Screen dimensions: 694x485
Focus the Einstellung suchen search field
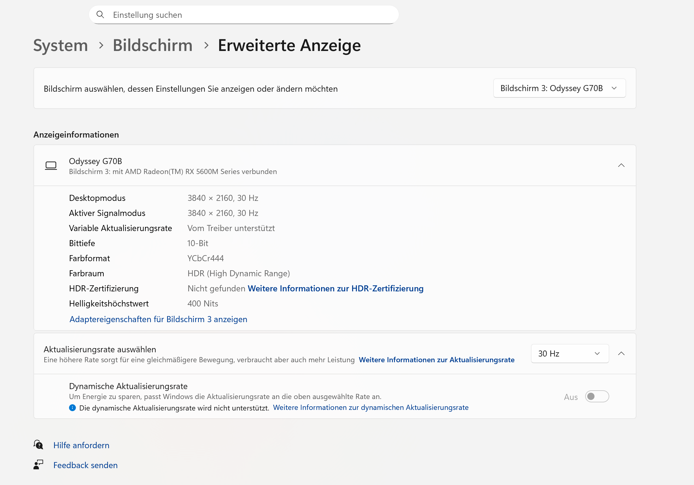pyautogui.click(x=248, y=15)
